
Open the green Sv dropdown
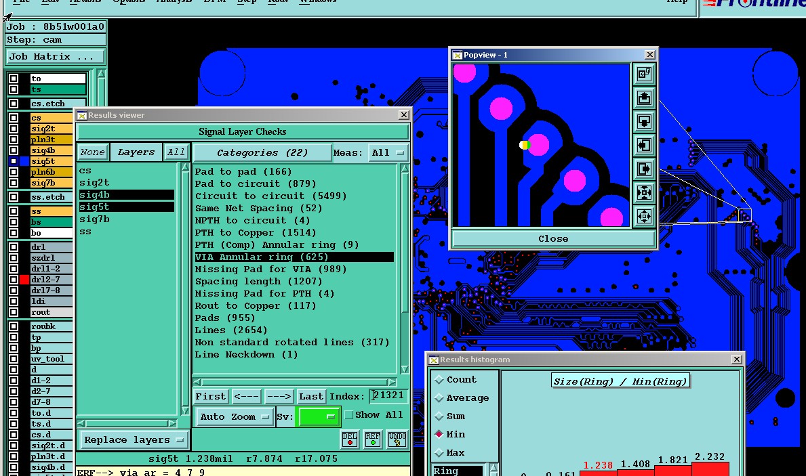click(318, 416)
